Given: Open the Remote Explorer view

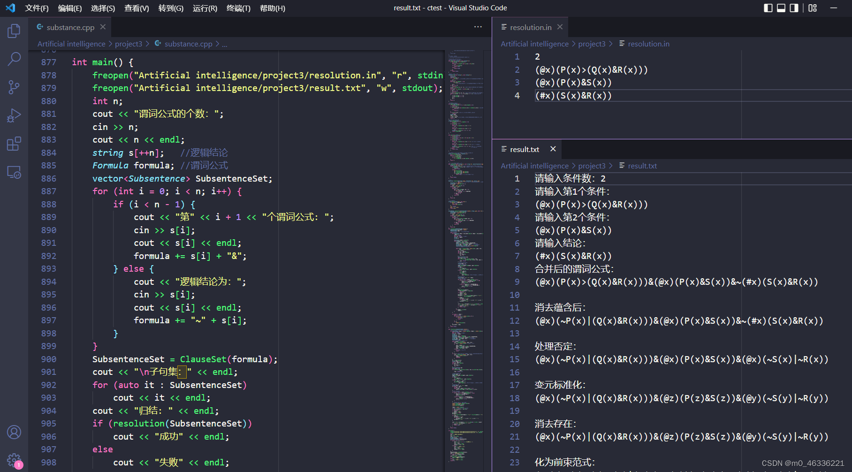Looking at the screenshot, I should (14, 172).
